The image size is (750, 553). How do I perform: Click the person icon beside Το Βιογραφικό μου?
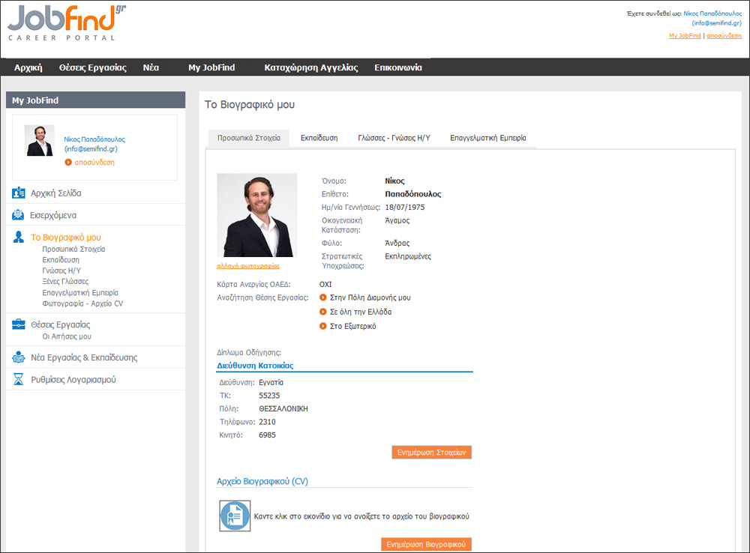19,238
